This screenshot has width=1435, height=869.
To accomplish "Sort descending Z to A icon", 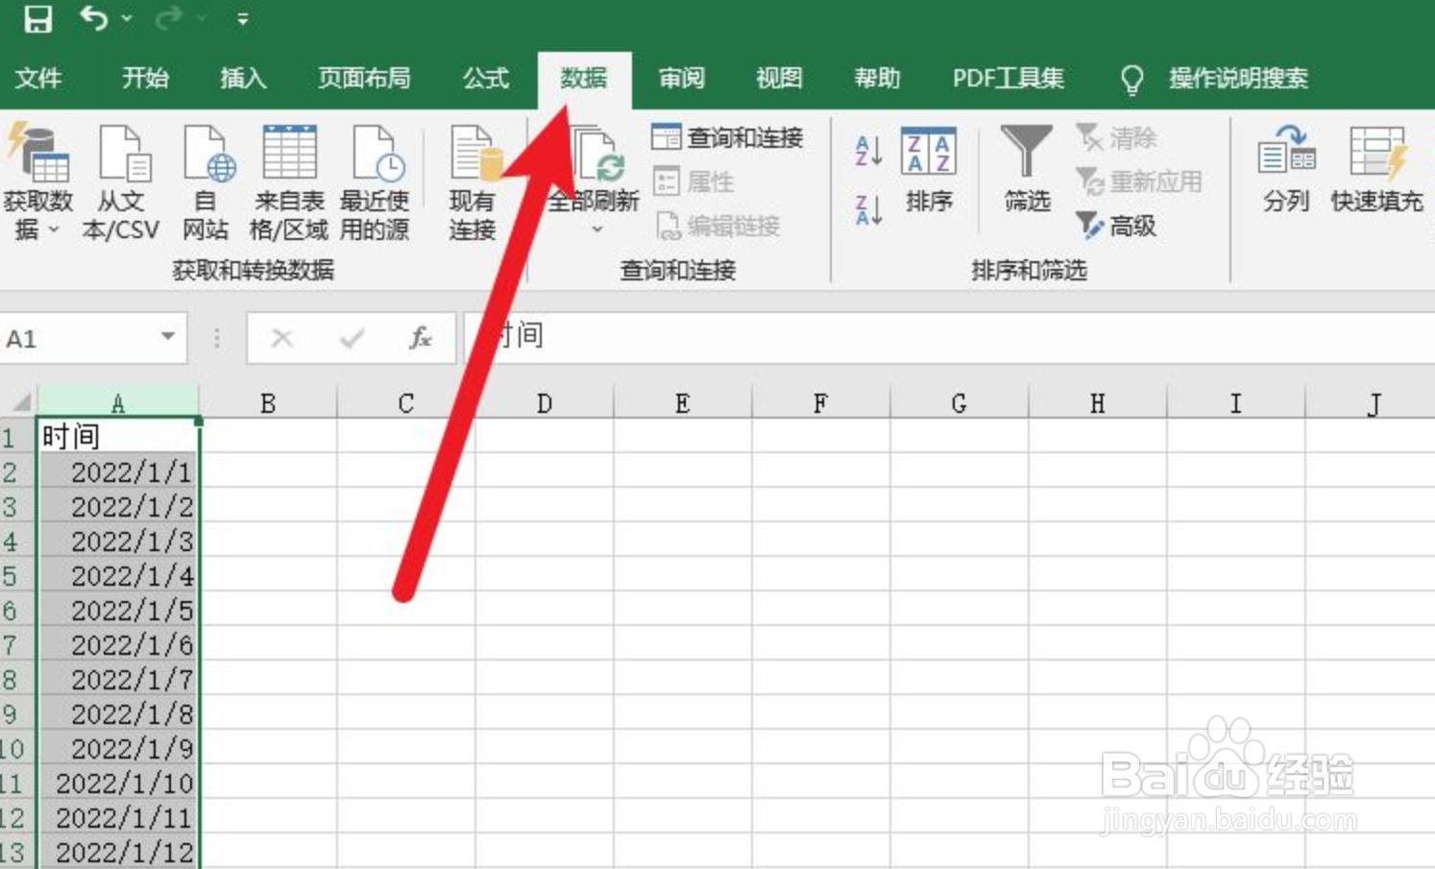I will [x=868, y=208].
